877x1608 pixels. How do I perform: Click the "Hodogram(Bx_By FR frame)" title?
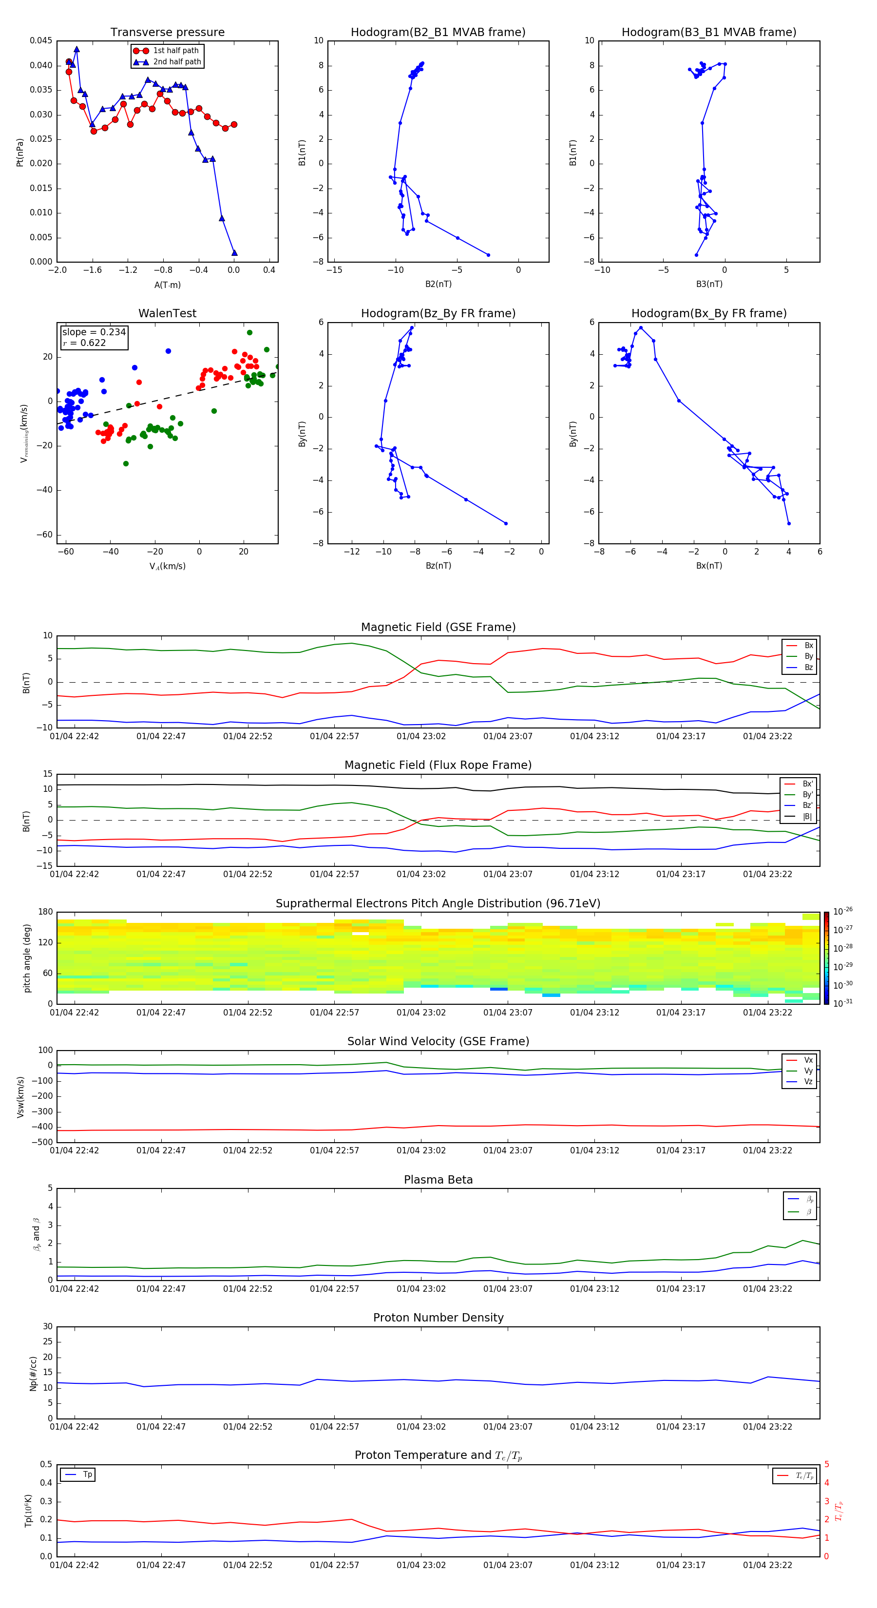[709, 313]
